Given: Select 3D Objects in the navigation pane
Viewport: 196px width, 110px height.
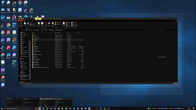Looking at the screenshot, I should [x=24, y=63].
